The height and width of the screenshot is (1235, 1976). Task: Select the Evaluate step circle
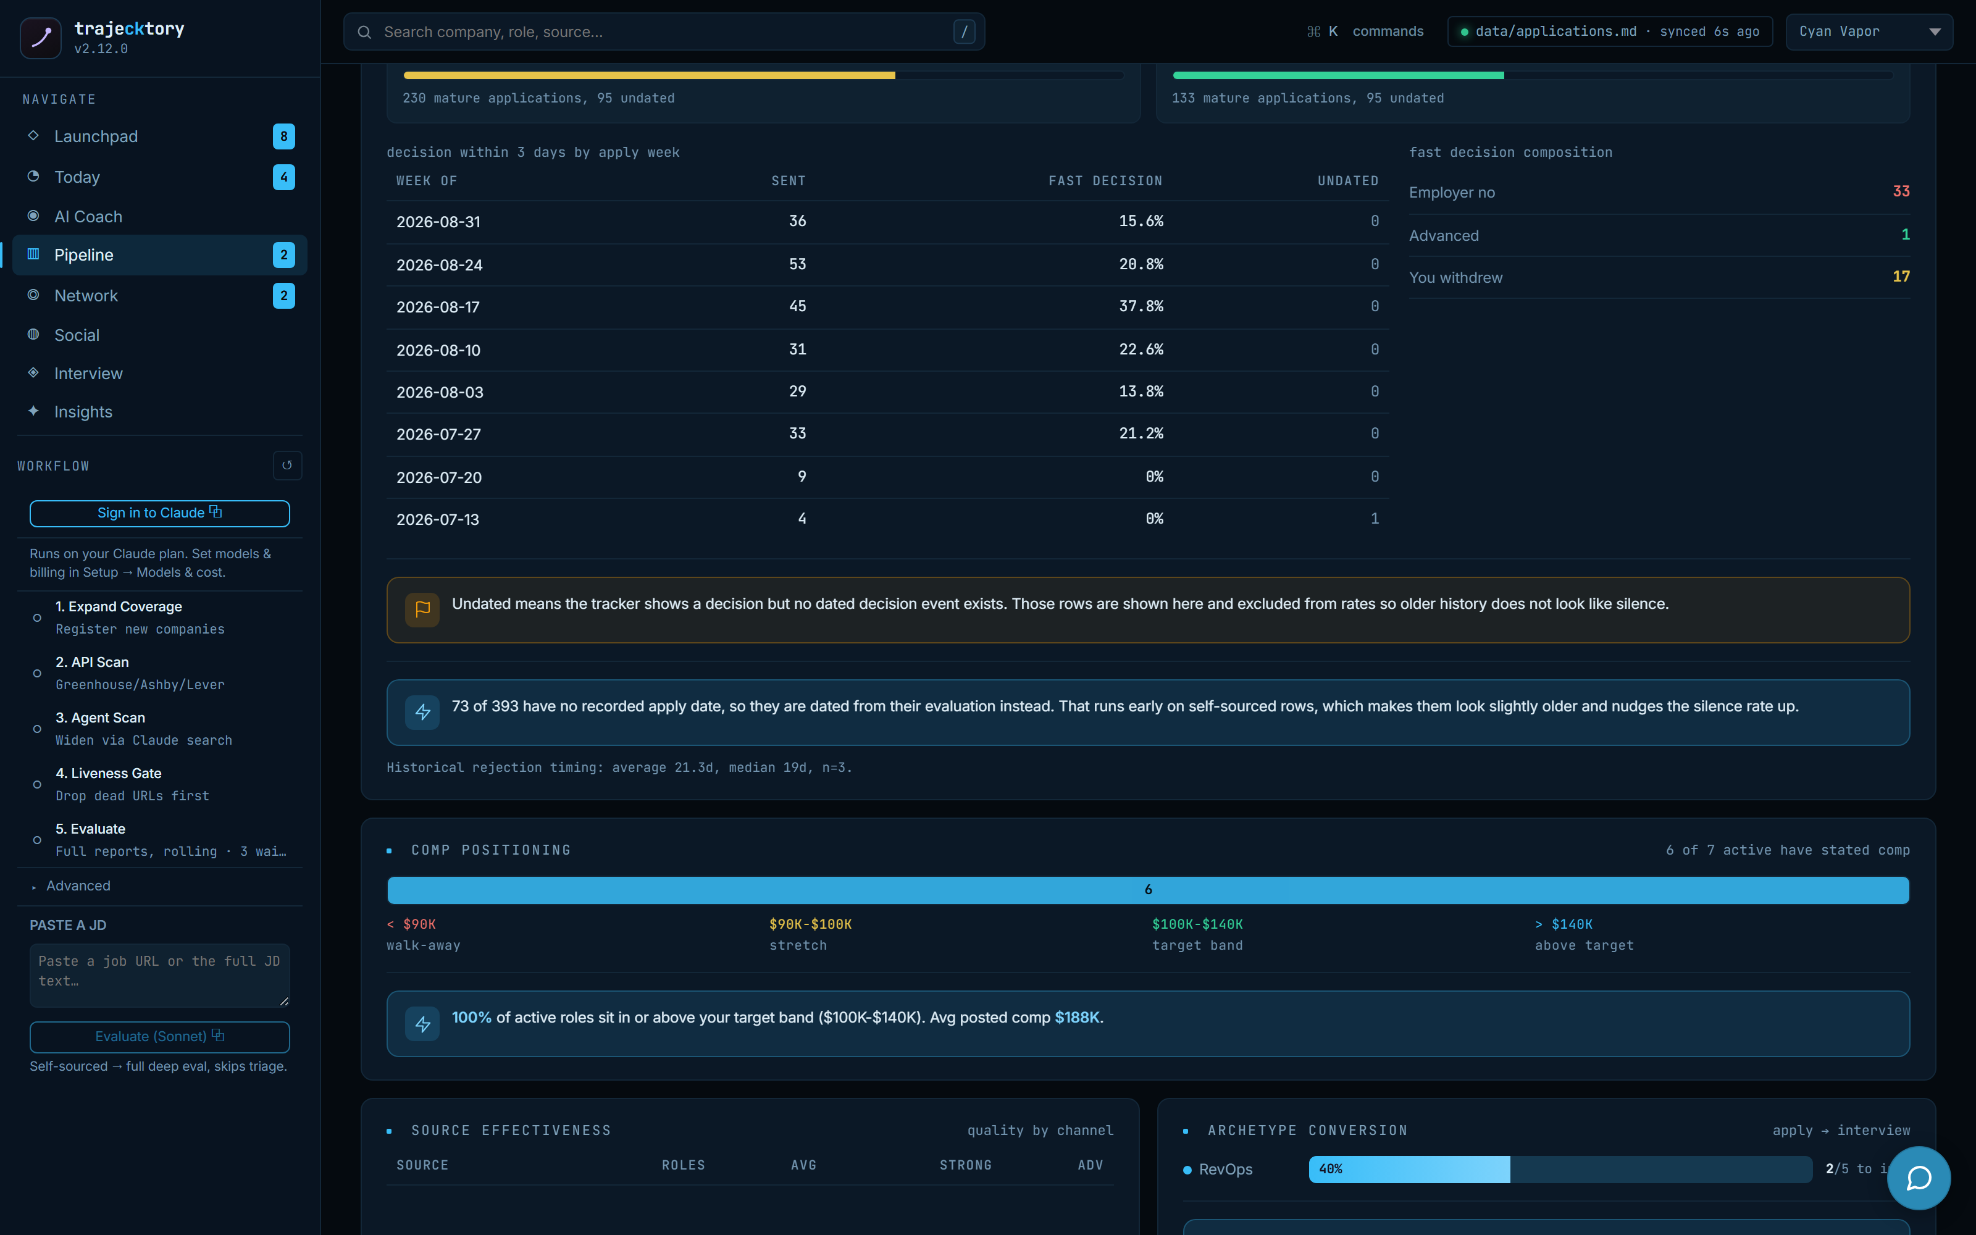pos(37,840)
